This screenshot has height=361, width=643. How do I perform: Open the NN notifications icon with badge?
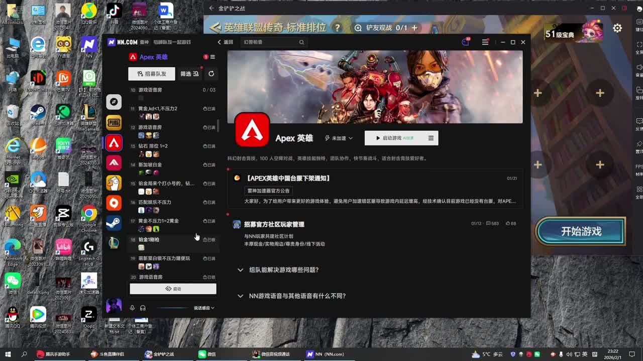[x=466, y=42]
